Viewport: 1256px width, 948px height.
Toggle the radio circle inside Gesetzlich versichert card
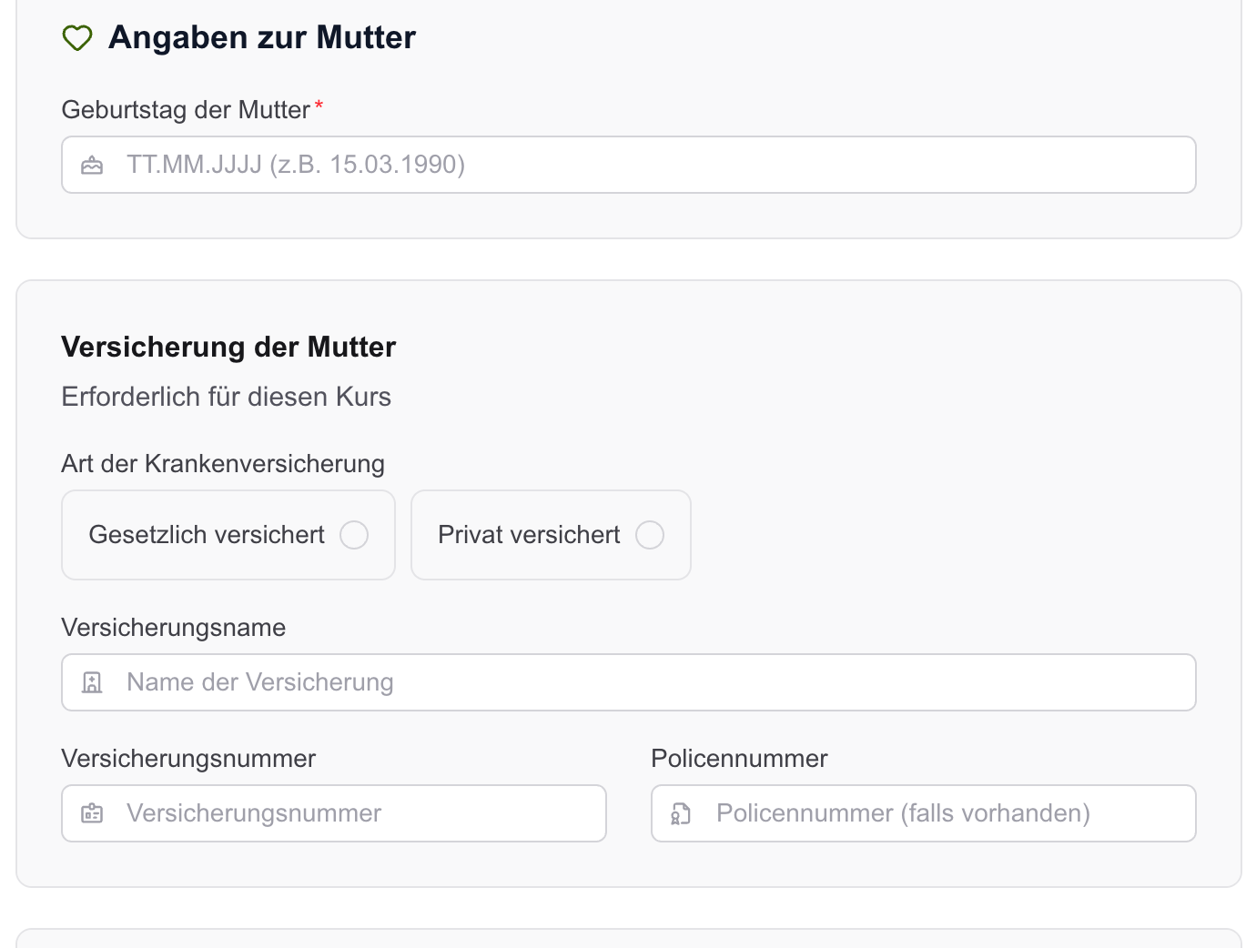click(354, 535)
